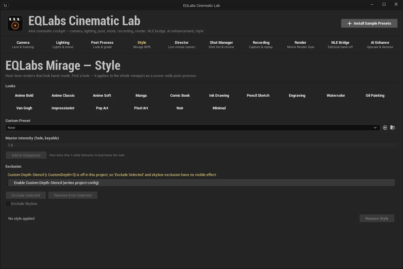403x269 pixels.
Task: Choose the Engraving look
Action: click(x=297, y=96)
